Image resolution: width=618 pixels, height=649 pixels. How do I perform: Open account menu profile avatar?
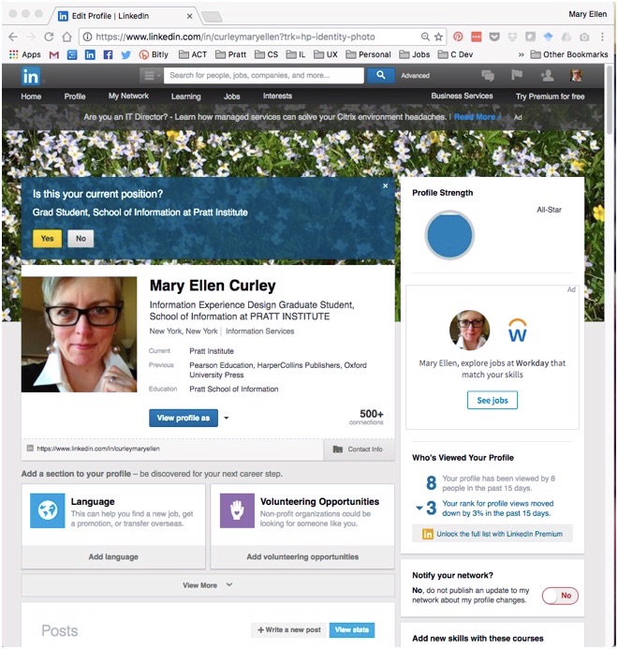point(576,75)
